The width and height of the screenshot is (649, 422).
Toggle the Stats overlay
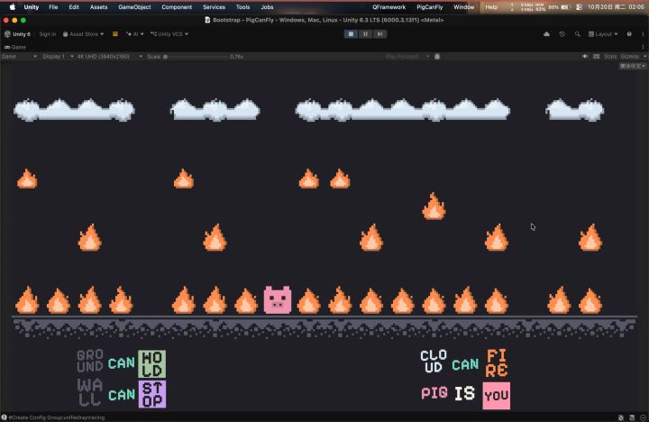pos(610,56)
